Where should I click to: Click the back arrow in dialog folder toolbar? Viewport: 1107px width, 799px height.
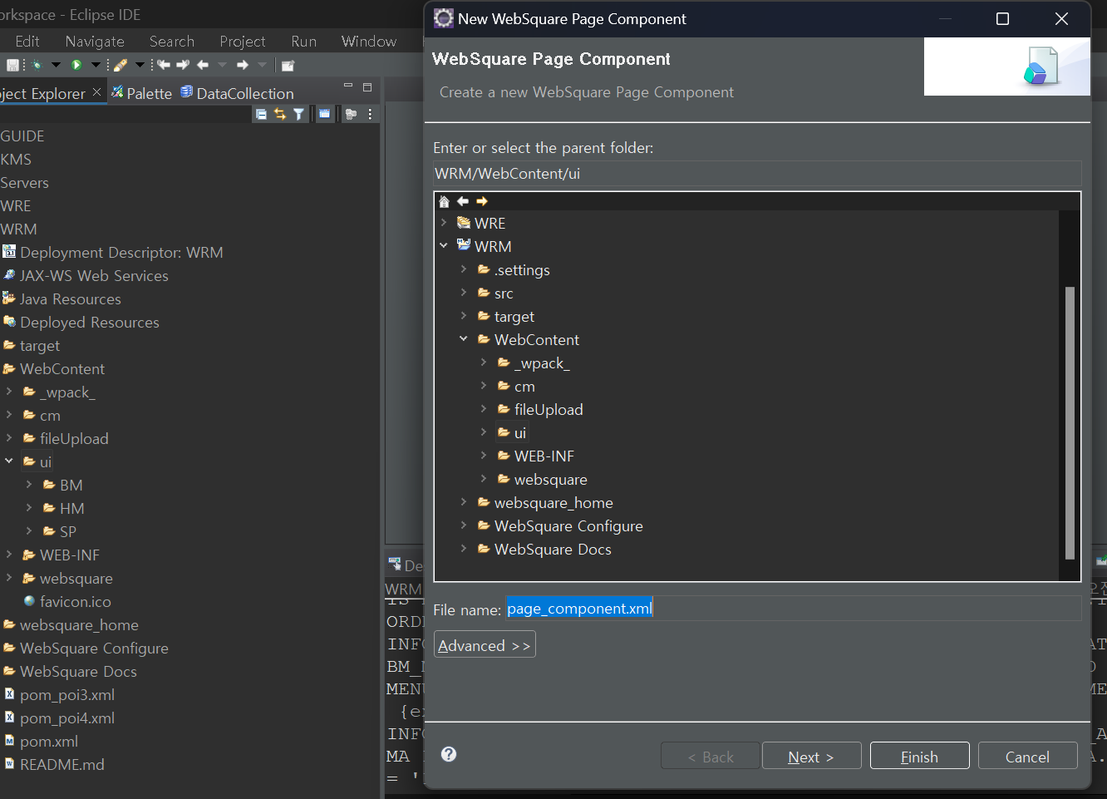point(463,201)
